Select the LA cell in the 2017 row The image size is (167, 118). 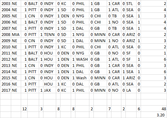tap(131, 90)
